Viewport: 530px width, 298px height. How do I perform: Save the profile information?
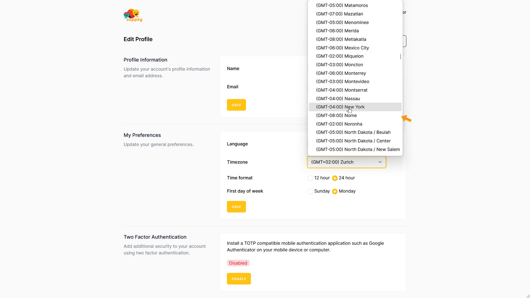(236, 105)
